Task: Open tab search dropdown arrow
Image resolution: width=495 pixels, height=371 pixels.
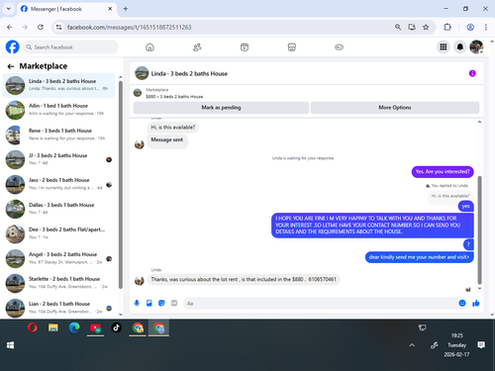Action: tap(9, 9)
